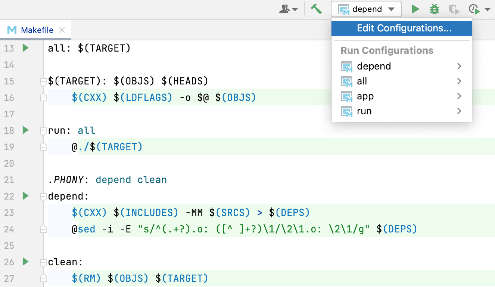The height and width of the screenshot is (287, 495).
Task: Open the profiler run icon
Action: tap(474, 9)
